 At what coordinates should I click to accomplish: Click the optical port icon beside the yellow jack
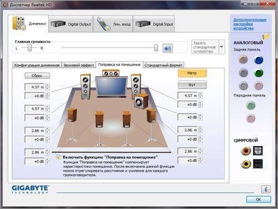point(258,164)
